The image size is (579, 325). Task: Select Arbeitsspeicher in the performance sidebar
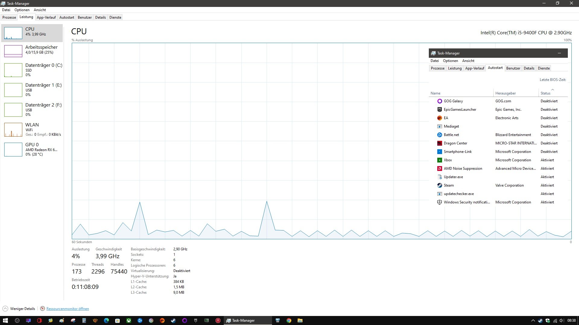point(32,51)
